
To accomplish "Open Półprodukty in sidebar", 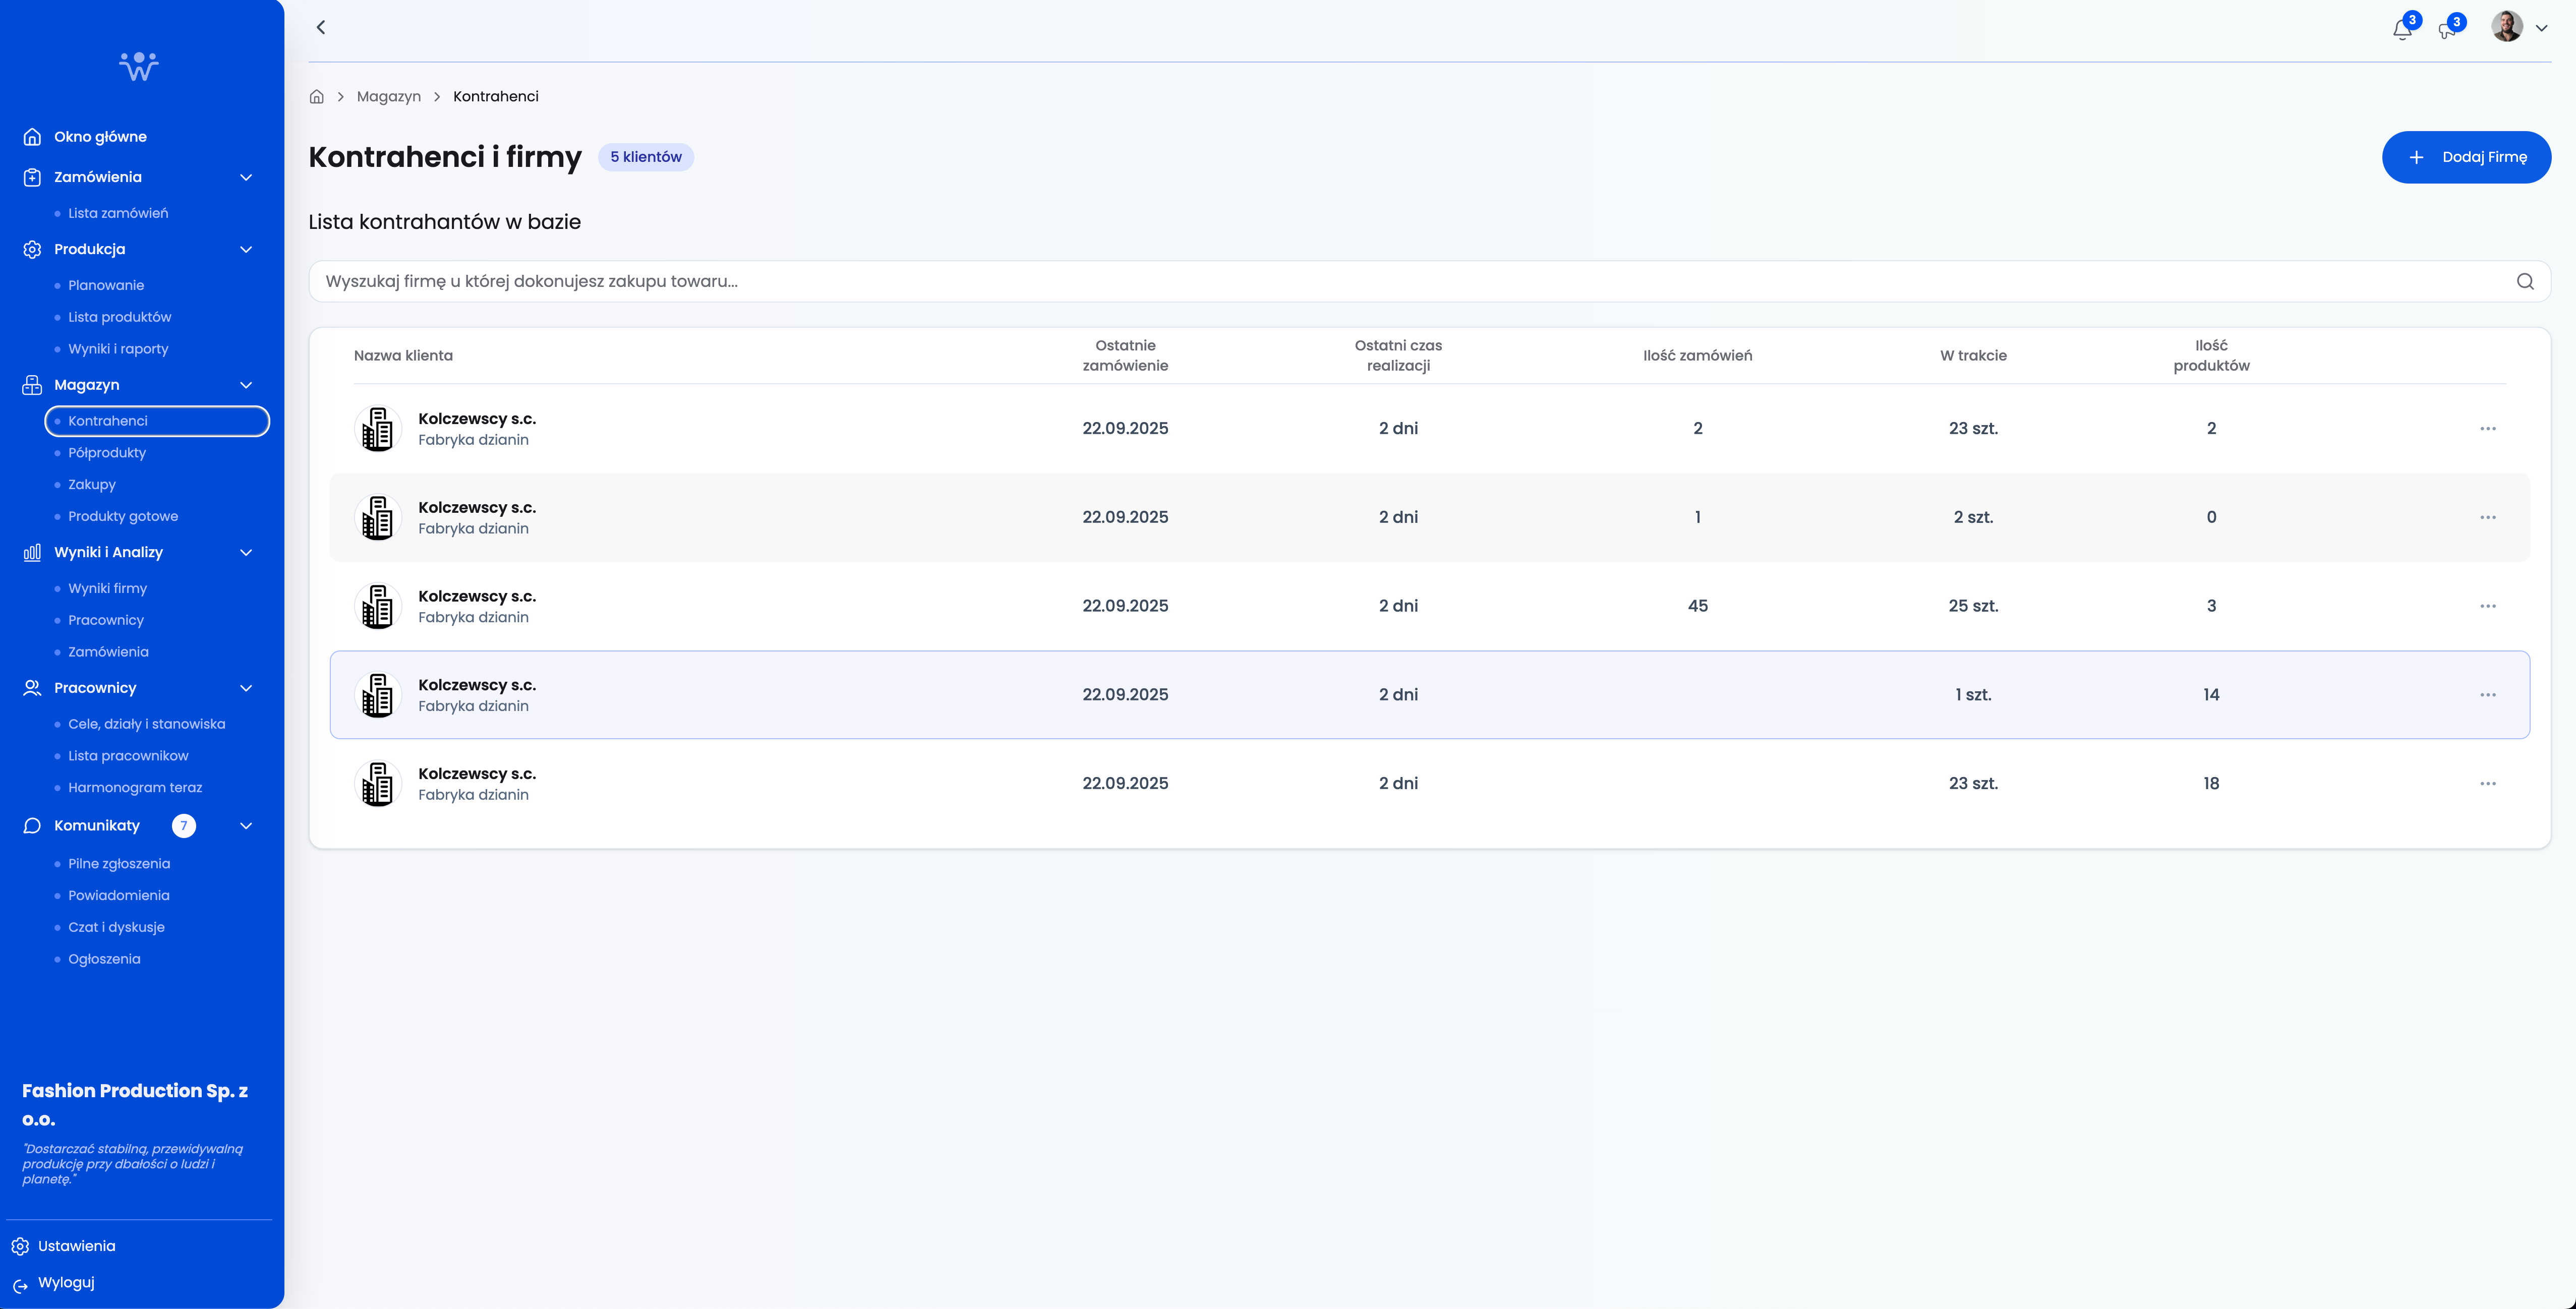I will coord(107,452).
